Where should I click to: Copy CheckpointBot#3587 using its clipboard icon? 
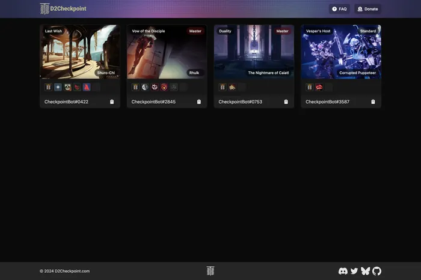373,102
